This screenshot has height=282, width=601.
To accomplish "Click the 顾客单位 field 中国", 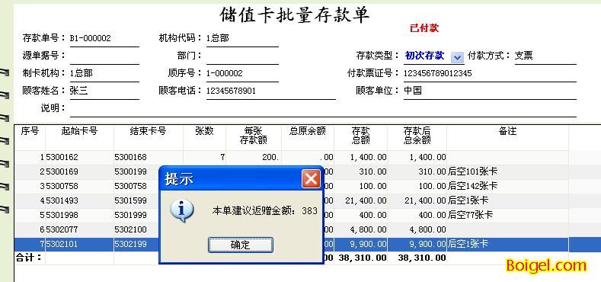I will click(x=490, y=91).
